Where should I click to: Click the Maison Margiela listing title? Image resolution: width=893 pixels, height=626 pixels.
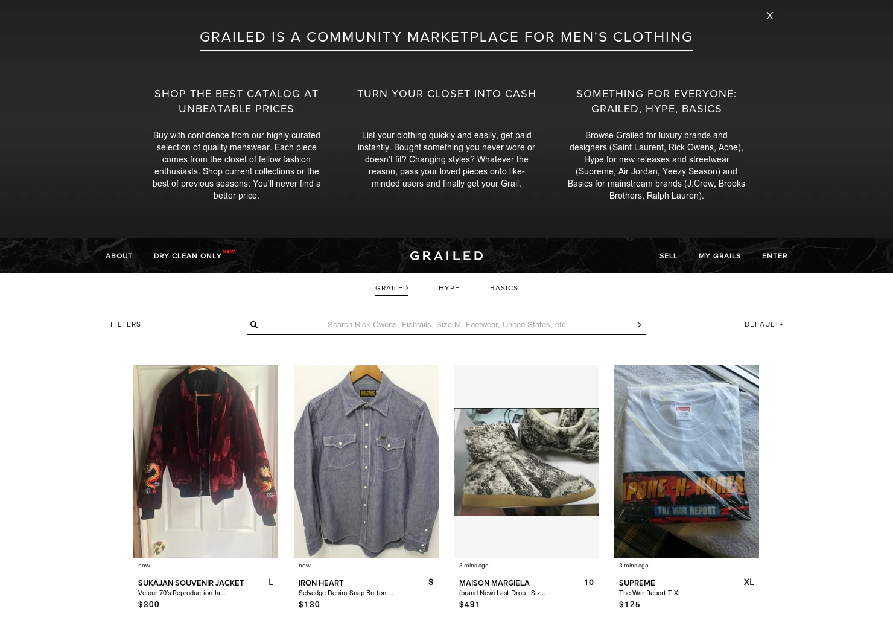494,583
